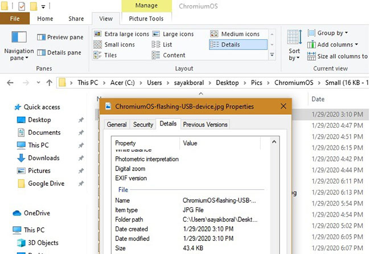Choose Tiles layout
This screenshot has height=254, width=370.
click(105, 55)
